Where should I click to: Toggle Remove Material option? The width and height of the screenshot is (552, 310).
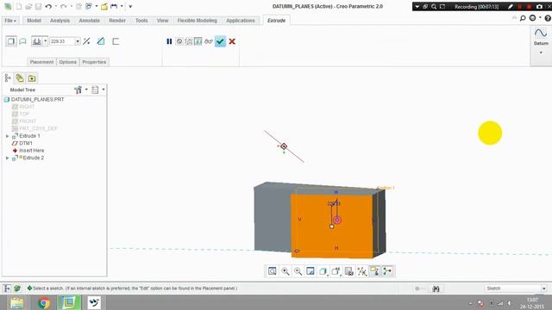(x=101, y=41)
